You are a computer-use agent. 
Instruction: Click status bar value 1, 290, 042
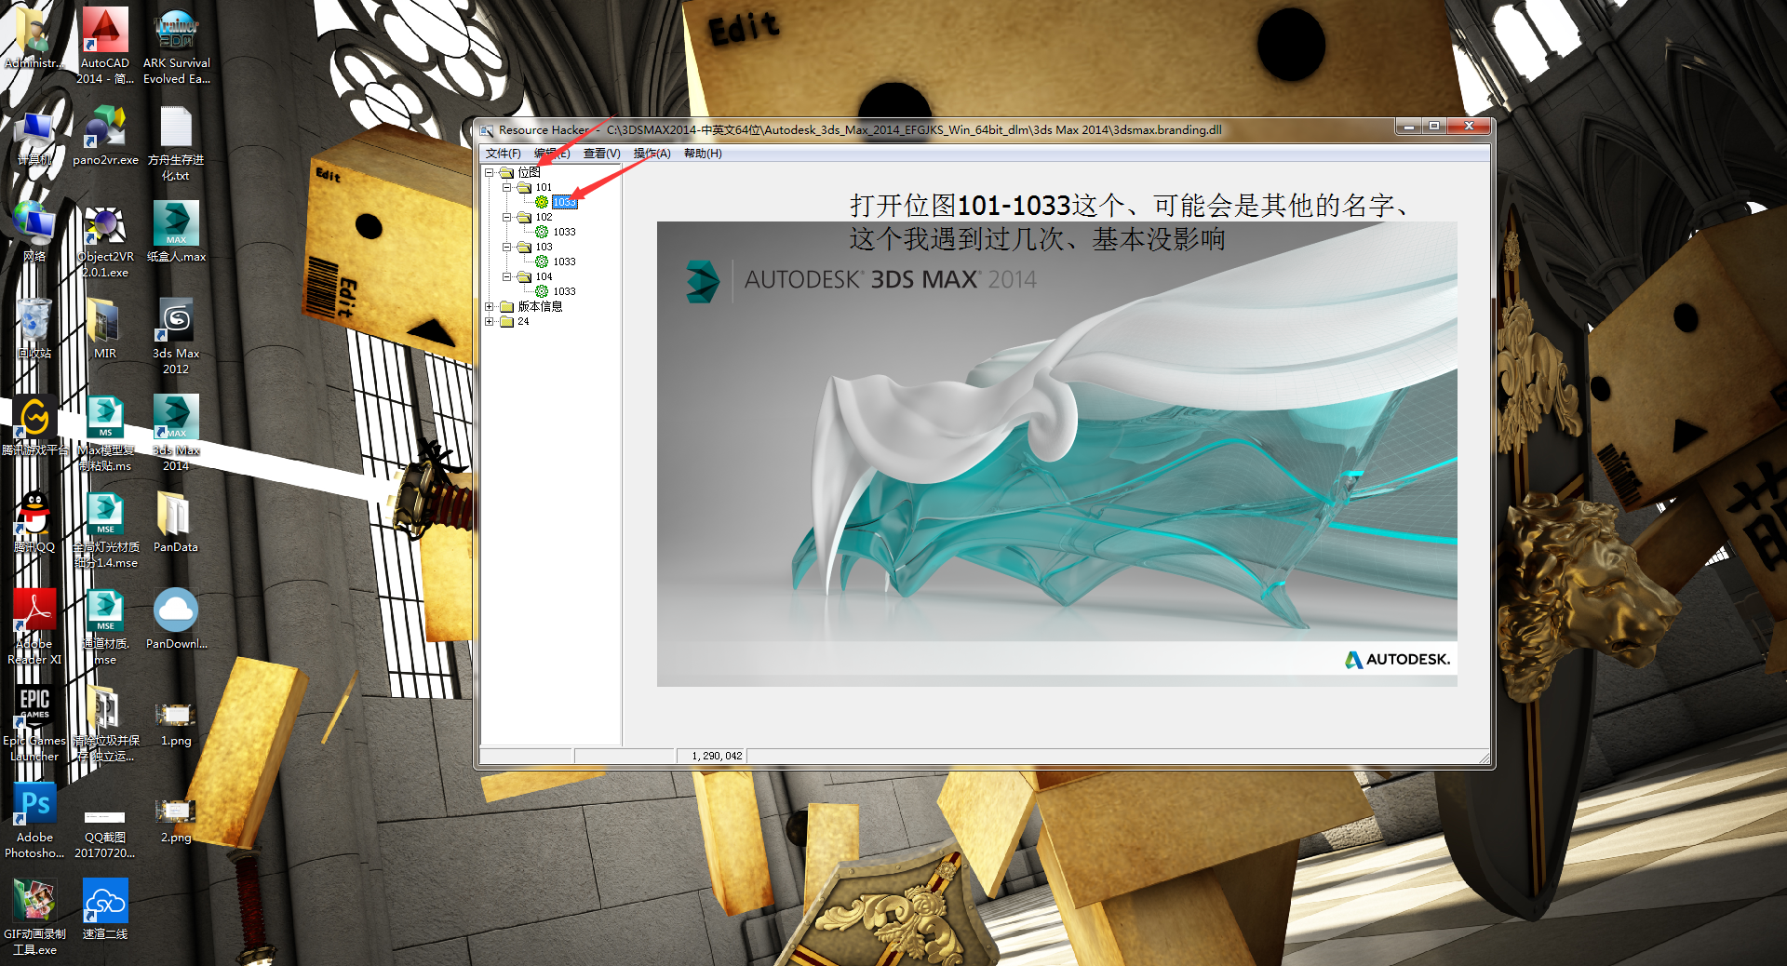click(x=717, y=756)
